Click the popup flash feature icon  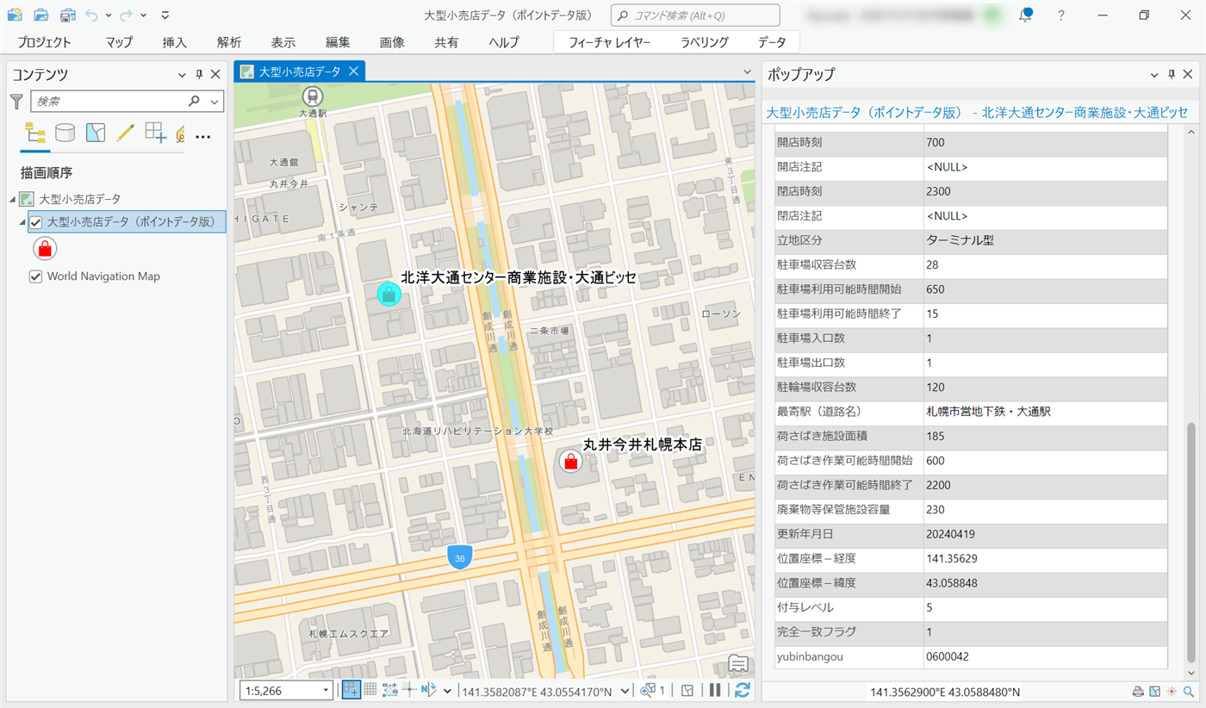click(1171, 692)
